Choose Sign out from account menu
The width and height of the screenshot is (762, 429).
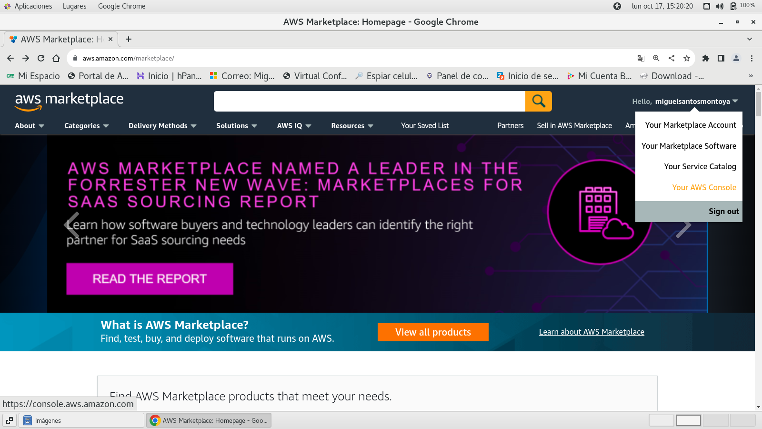point(723,211)
